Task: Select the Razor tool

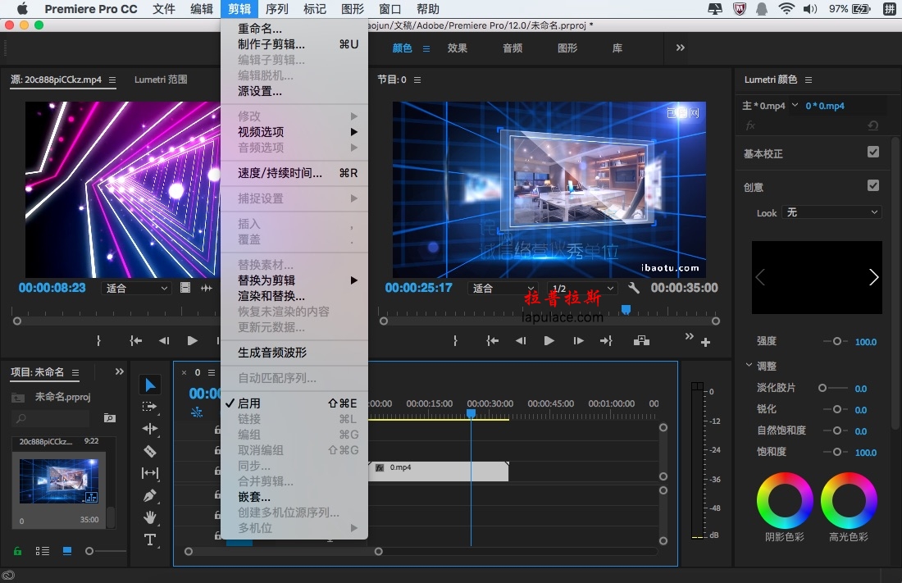Action: [x=150, y=451]
